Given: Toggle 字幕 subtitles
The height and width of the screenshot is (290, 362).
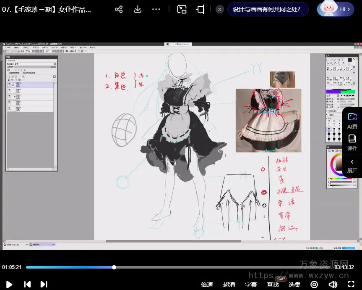Looking at the screenshot, I should coord(251,285).
